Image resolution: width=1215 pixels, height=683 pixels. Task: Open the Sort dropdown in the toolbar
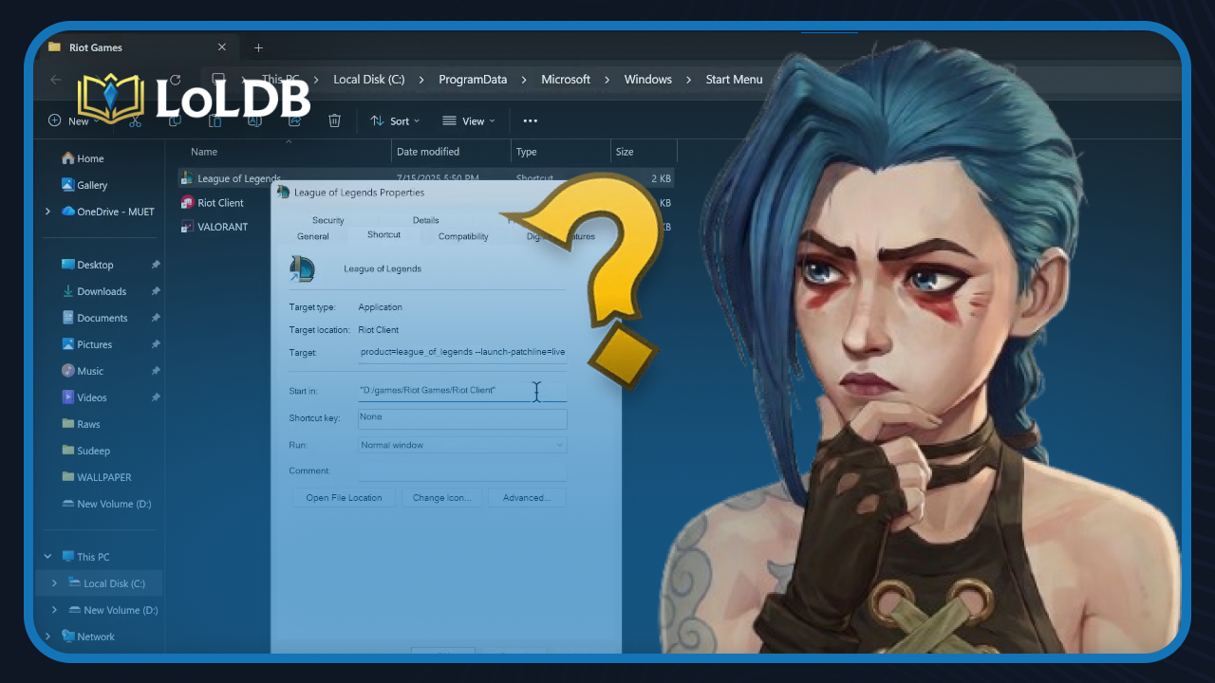(396, 120)
